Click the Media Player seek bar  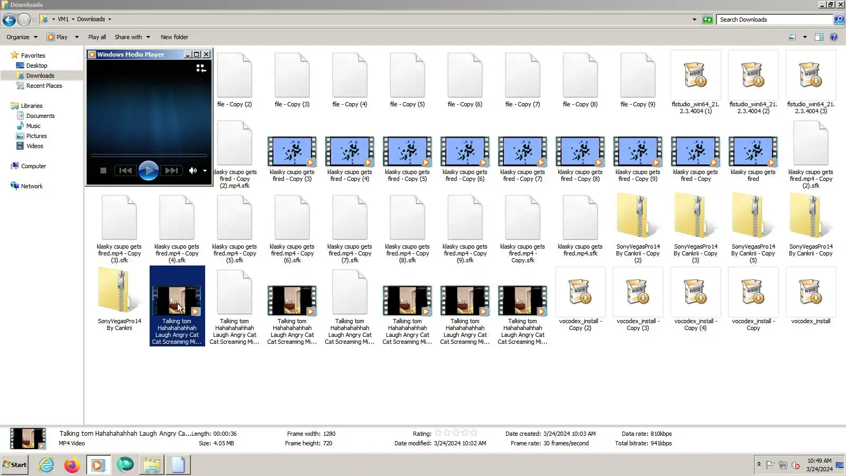[149, 155]
